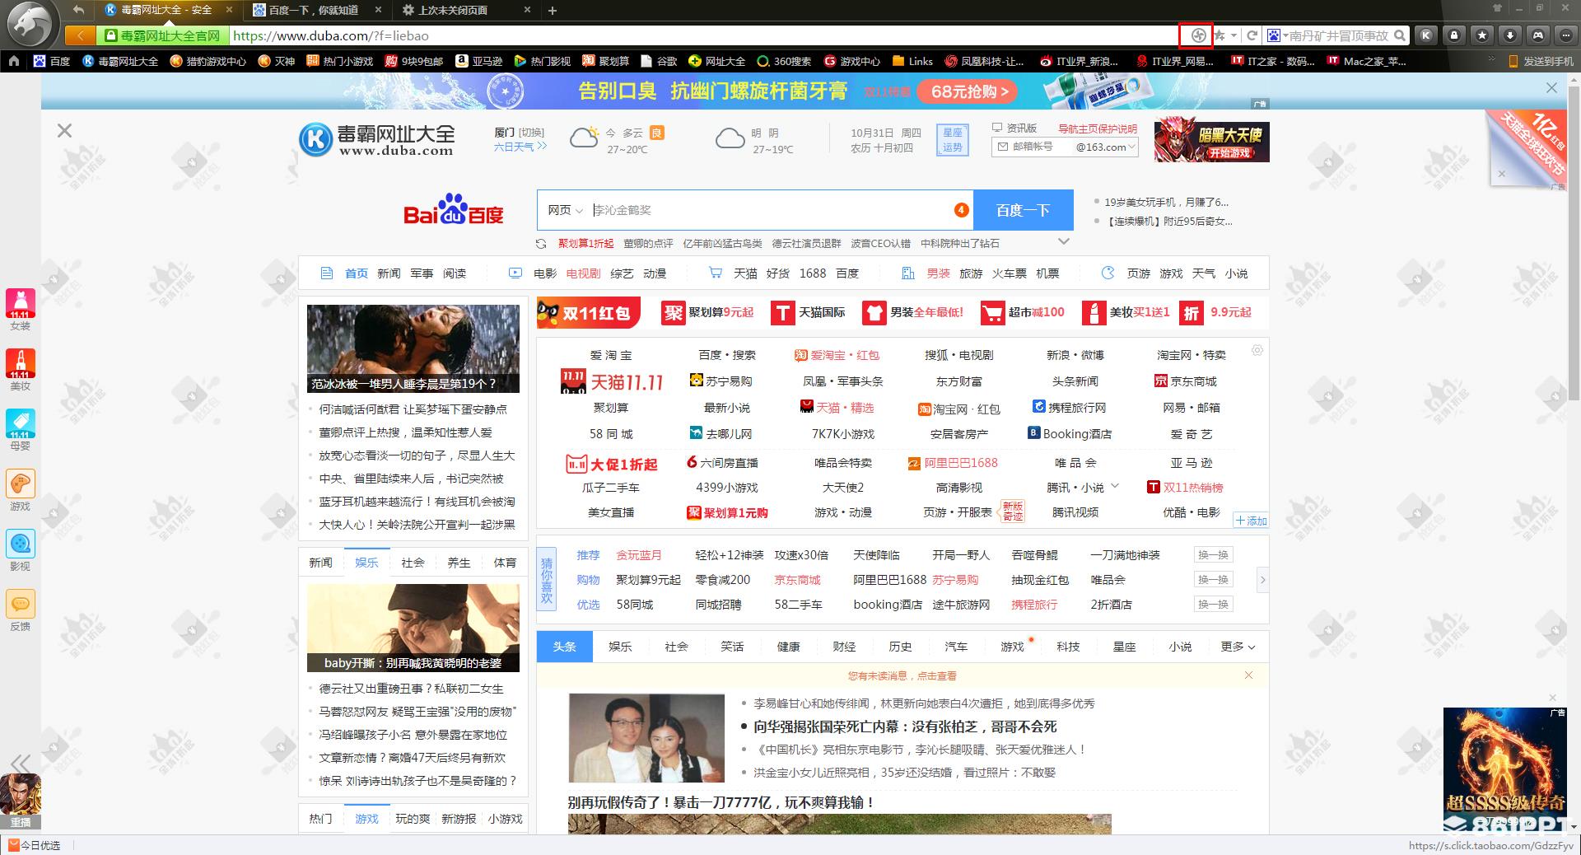Select the 体育 news tab

(505, 563)
